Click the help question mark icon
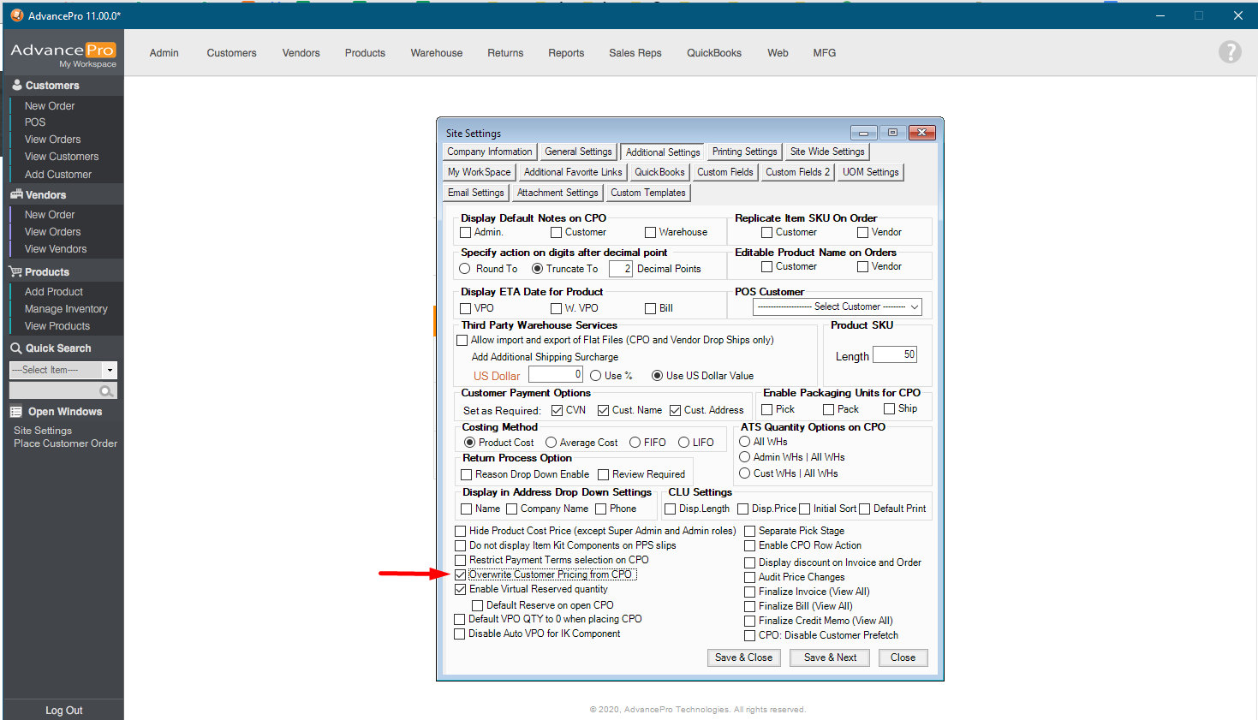Viewport: 1258px width, 720px height. coord(1229,52)
